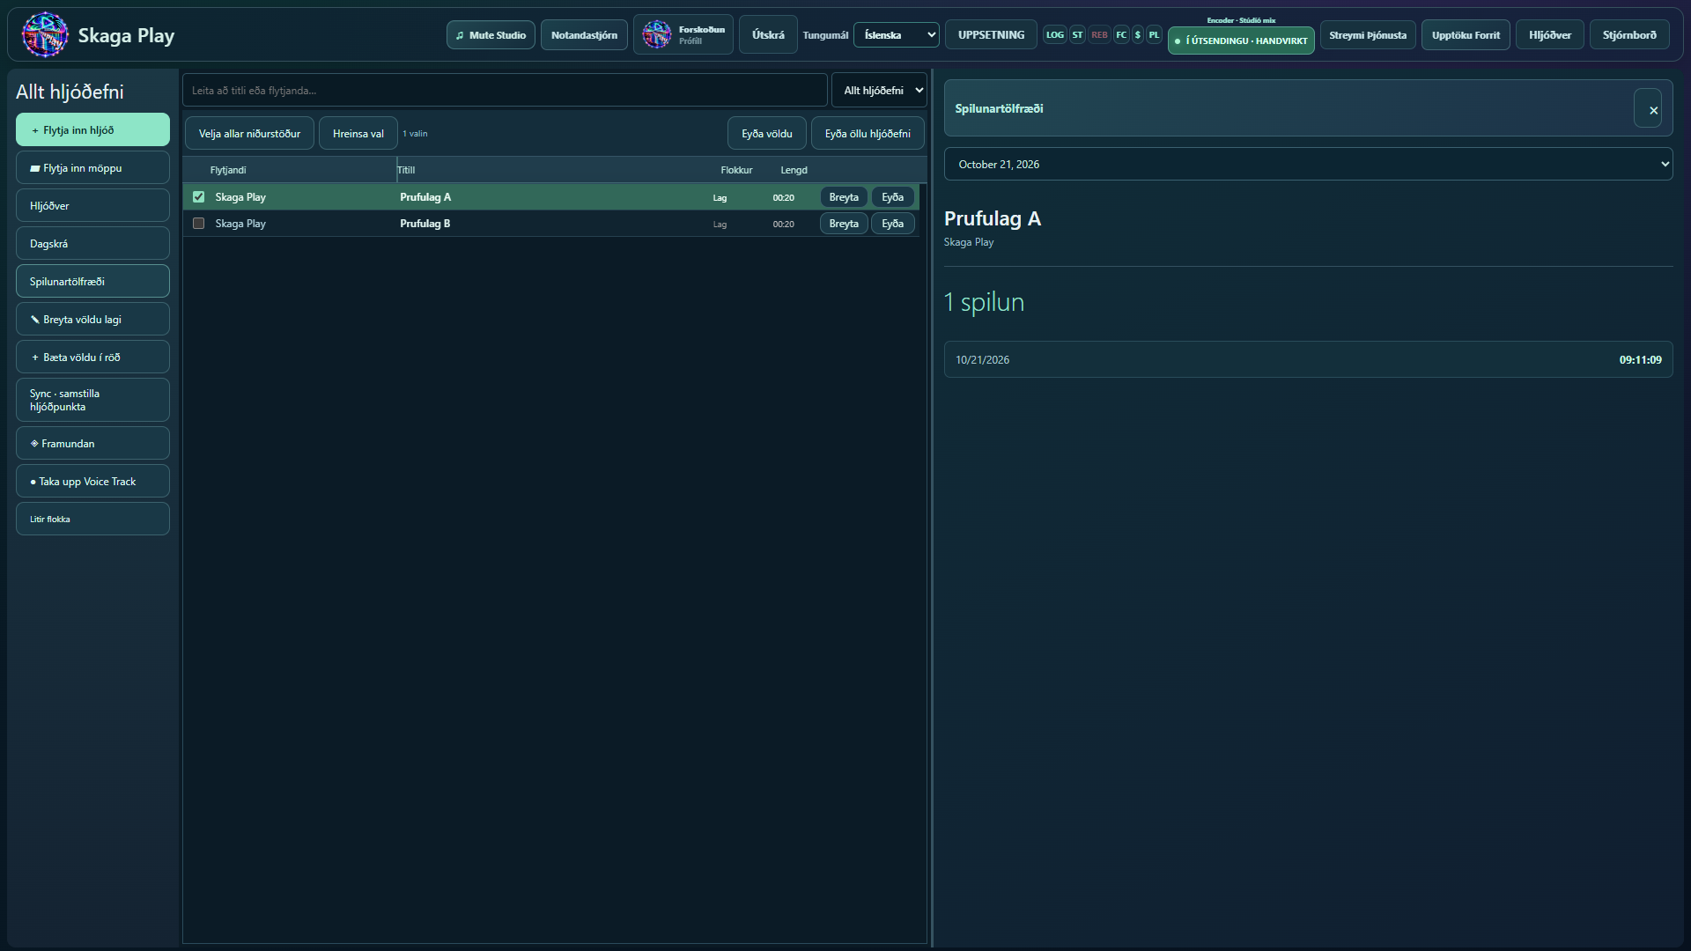
Task: Click the Titill column header
Action: click(406, 170)
